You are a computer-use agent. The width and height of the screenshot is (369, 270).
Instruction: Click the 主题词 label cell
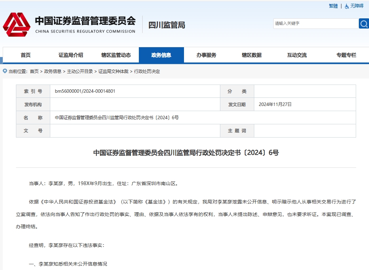(x=237, y=131)
